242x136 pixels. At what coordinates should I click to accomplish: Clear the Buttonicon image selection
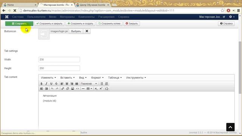tap(87, 31)
